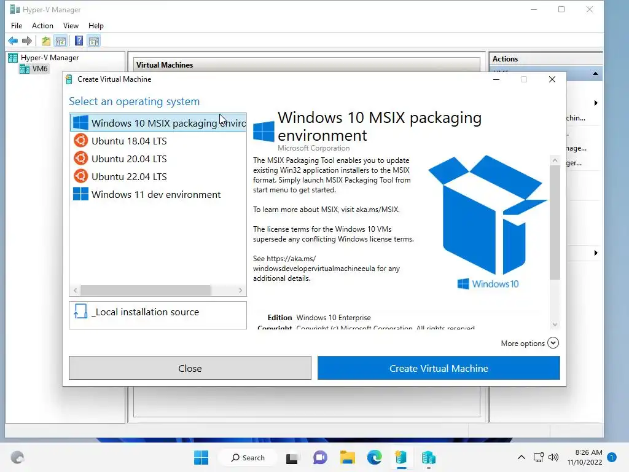
Task: Click the Windows 10 MSIX list item logo
Action: pyautogui.click(x=80, y=123)
